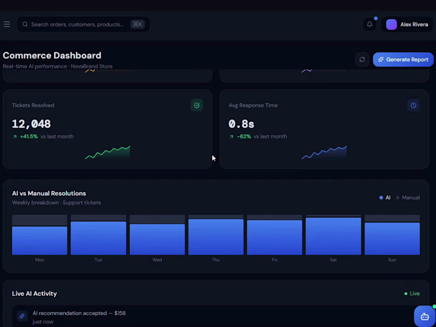Select the 12,048 tickets value

(32, 124)
